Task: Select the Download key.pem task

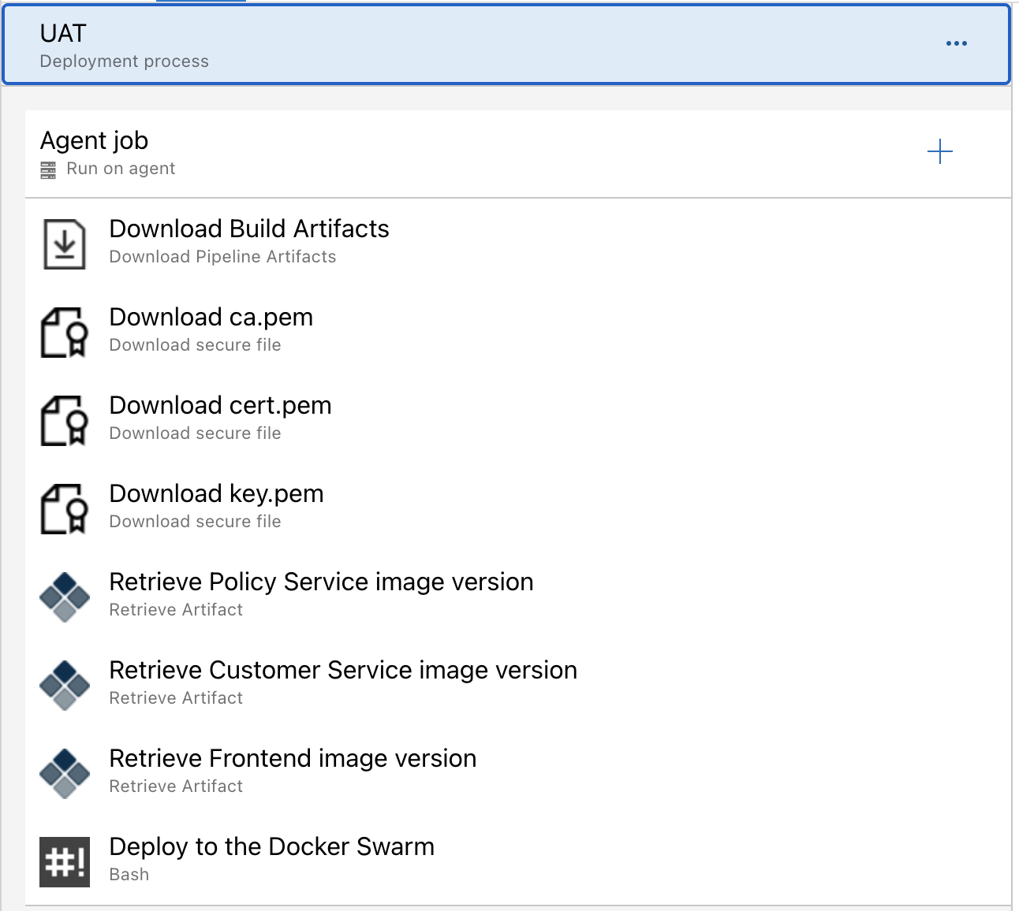Action: tap(216, 494)
